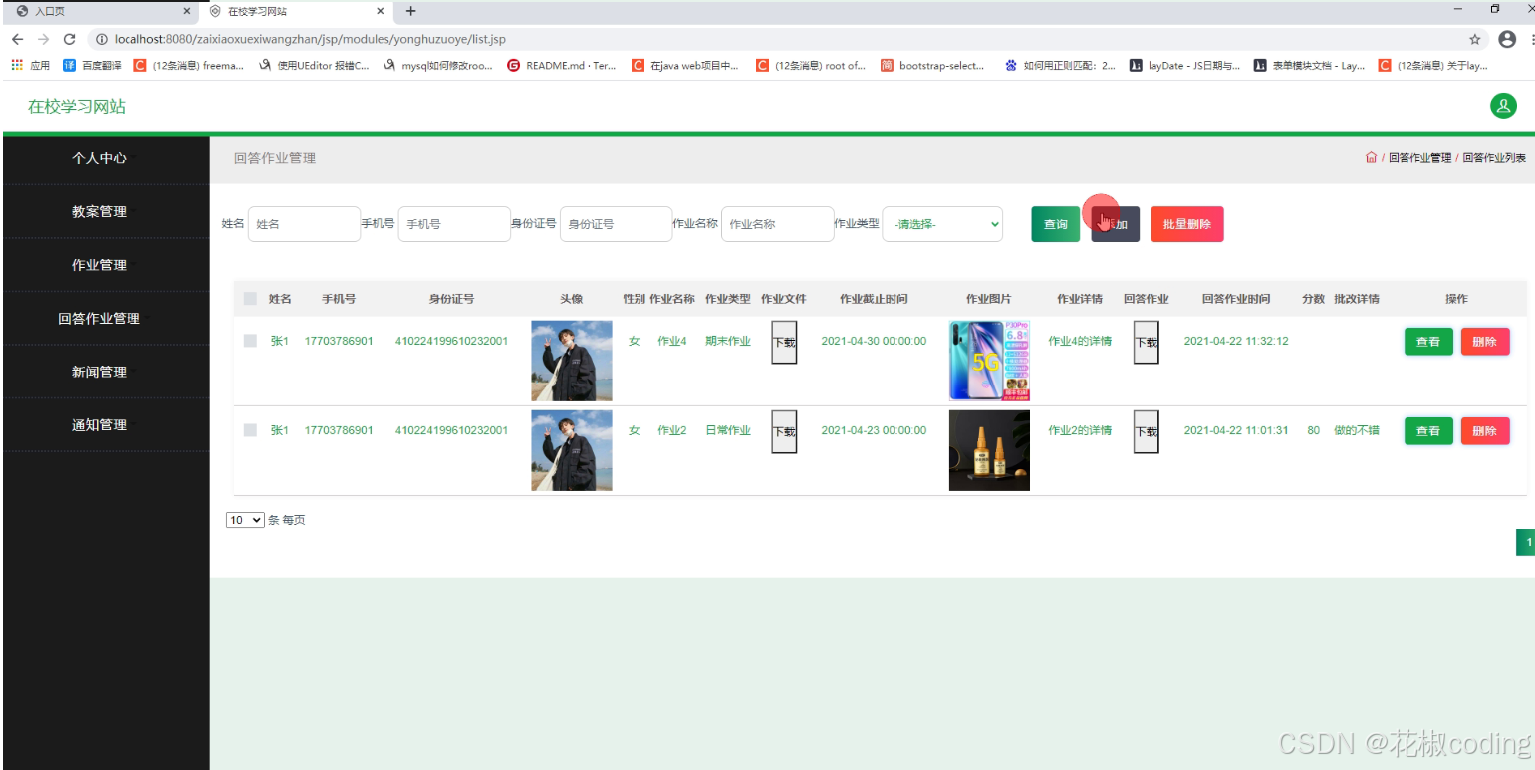Screen dimensions: 1535x770
Task: Click the 查询 search button
Action: pyautogui.click(x=1055, y=224)
